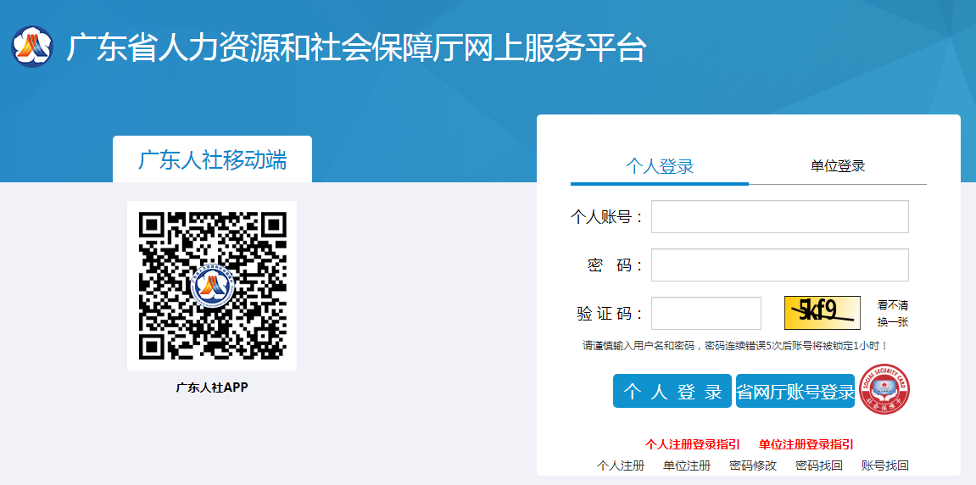
Task: Click the 省网厅账号登录 button
Action: point(795,391)
